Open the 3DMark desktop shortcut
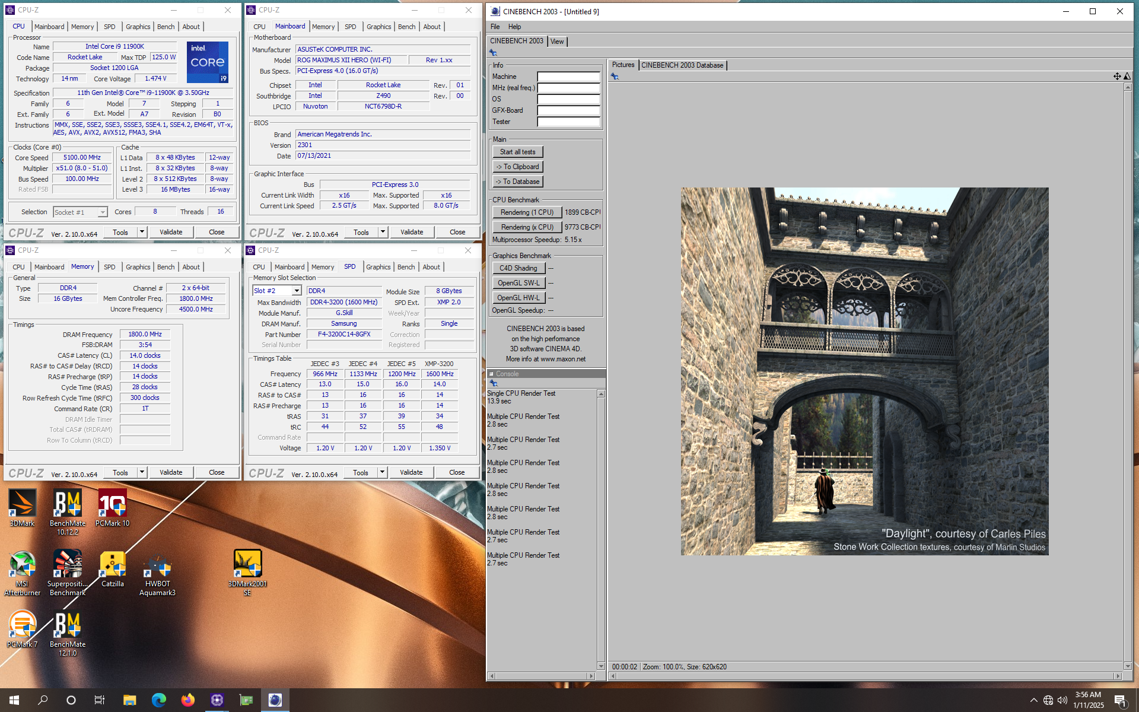 point(22,508)
